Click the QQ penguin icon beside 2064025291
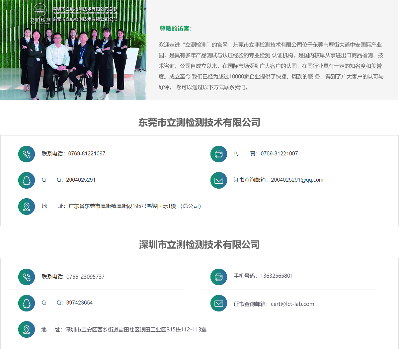 click(x=27, y=180)
